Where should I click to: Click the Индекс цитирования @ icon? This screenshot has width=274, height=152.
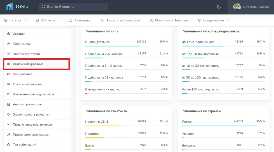point(8,64)
